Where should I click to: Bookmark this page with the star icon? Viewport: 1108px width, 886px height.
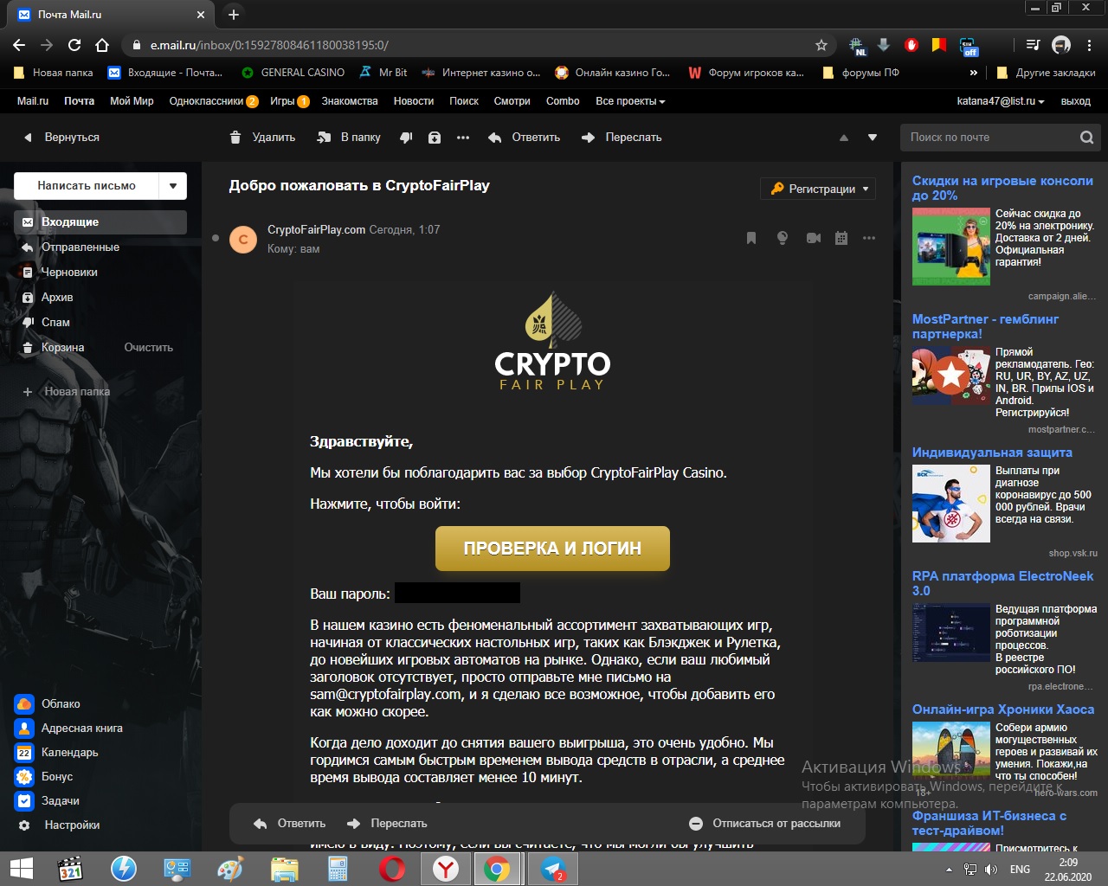(x=821, y=45)
